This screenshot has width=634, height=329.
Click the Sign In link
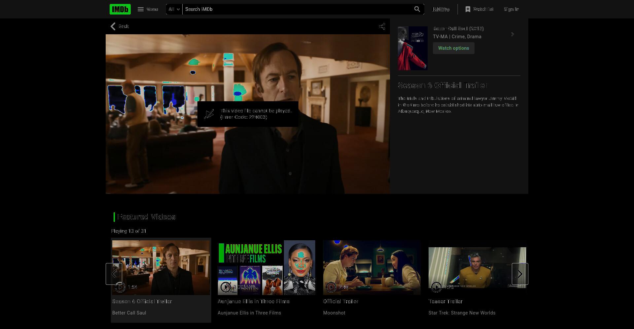tap(511, 9)
